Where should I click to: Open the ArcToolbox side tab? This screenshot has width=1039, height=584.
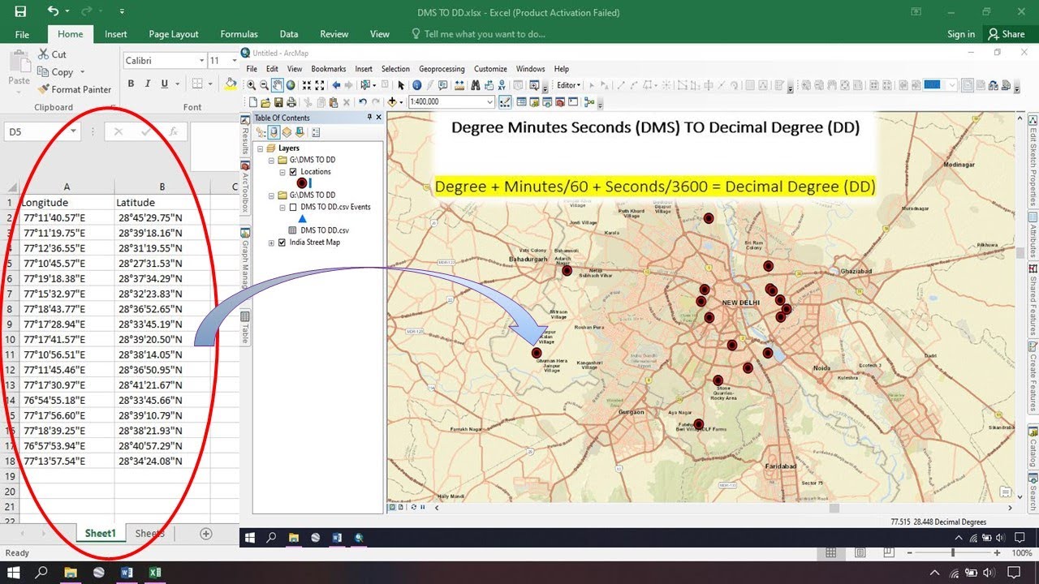coord(245,188)
